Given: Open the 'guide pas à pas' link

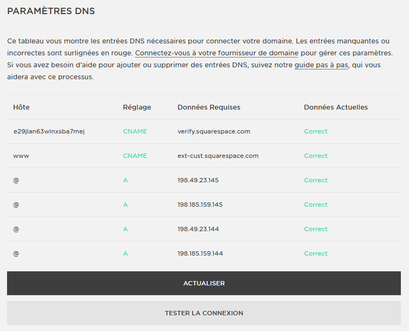Looking at the screenshot, I should (321, 65).
